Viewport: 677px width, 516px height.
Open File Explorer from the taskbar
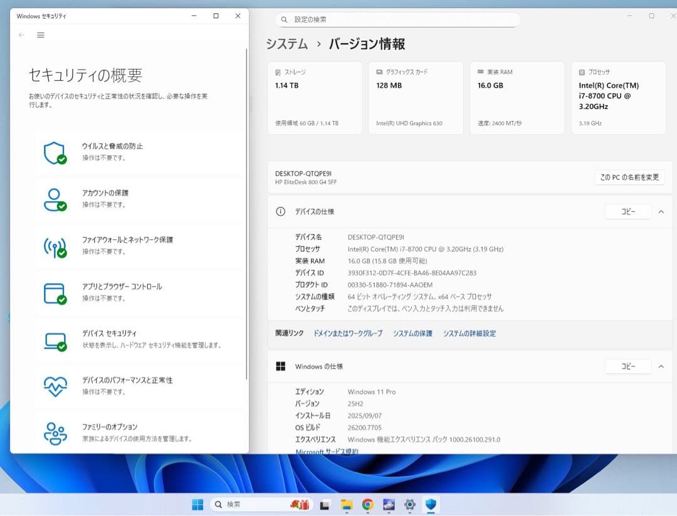point(346,505)
